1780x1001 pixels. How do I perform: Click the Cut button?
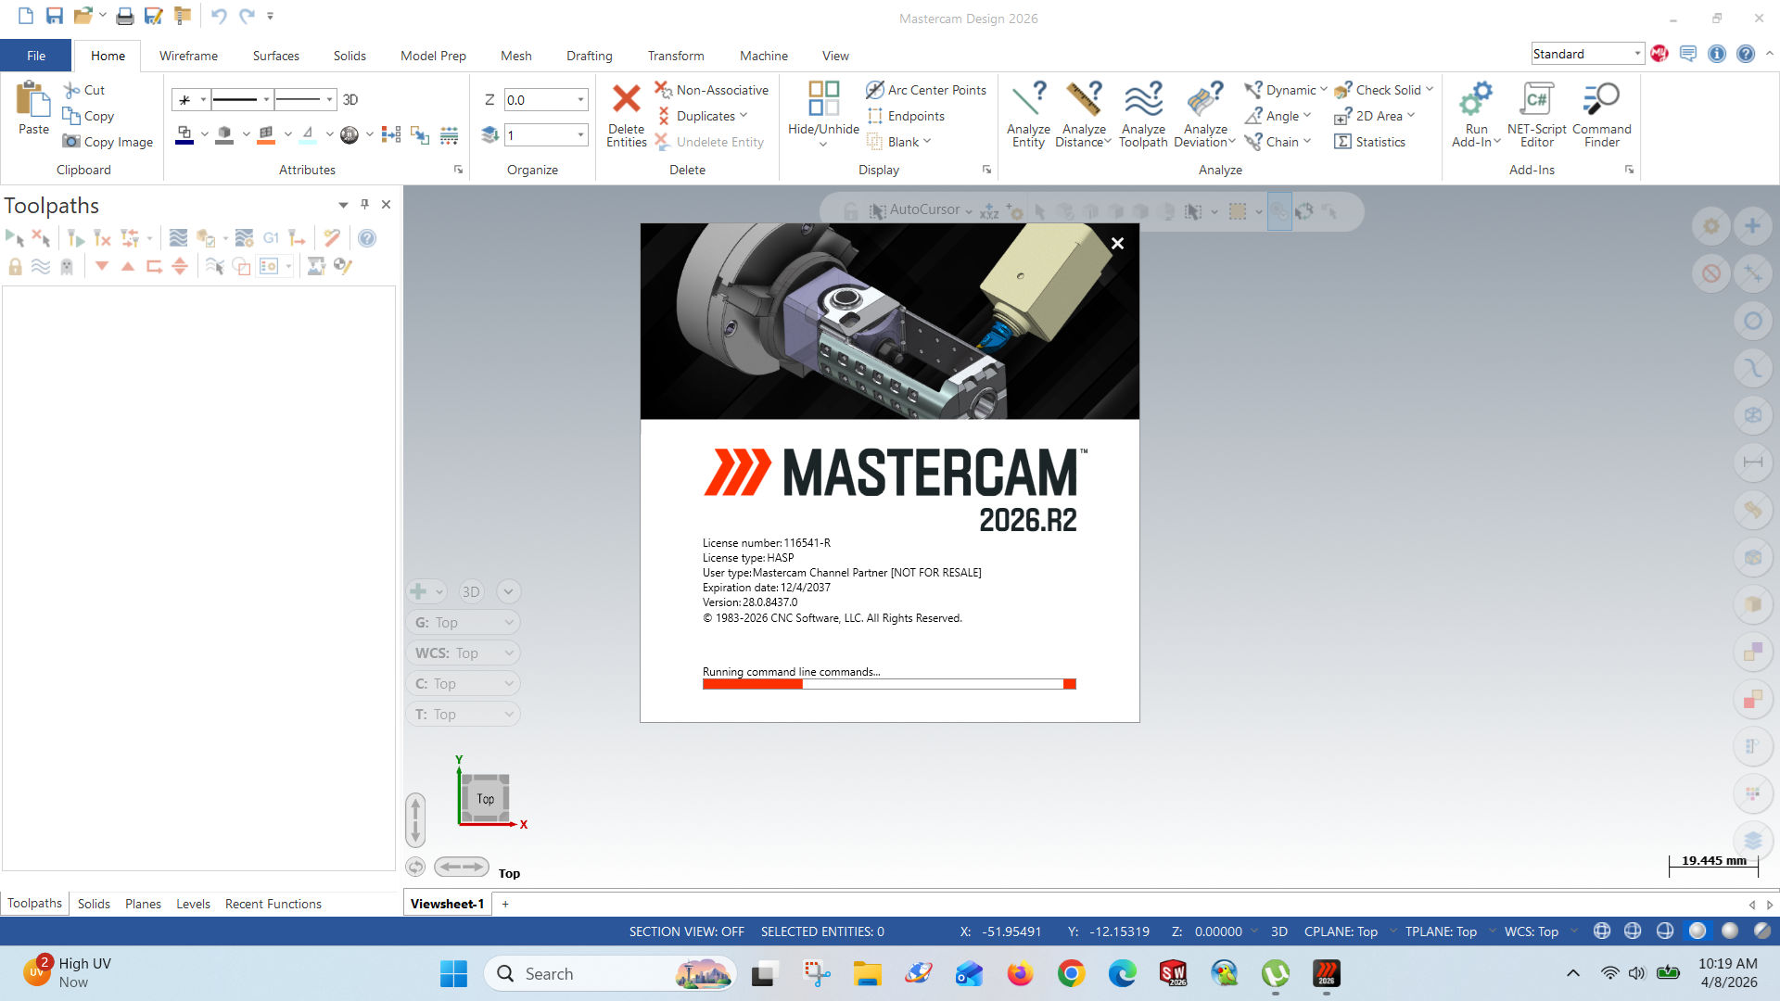(x=84, y=90)
